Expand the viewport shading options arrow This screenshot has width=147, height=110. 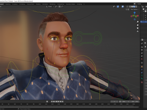pos(138,6)
